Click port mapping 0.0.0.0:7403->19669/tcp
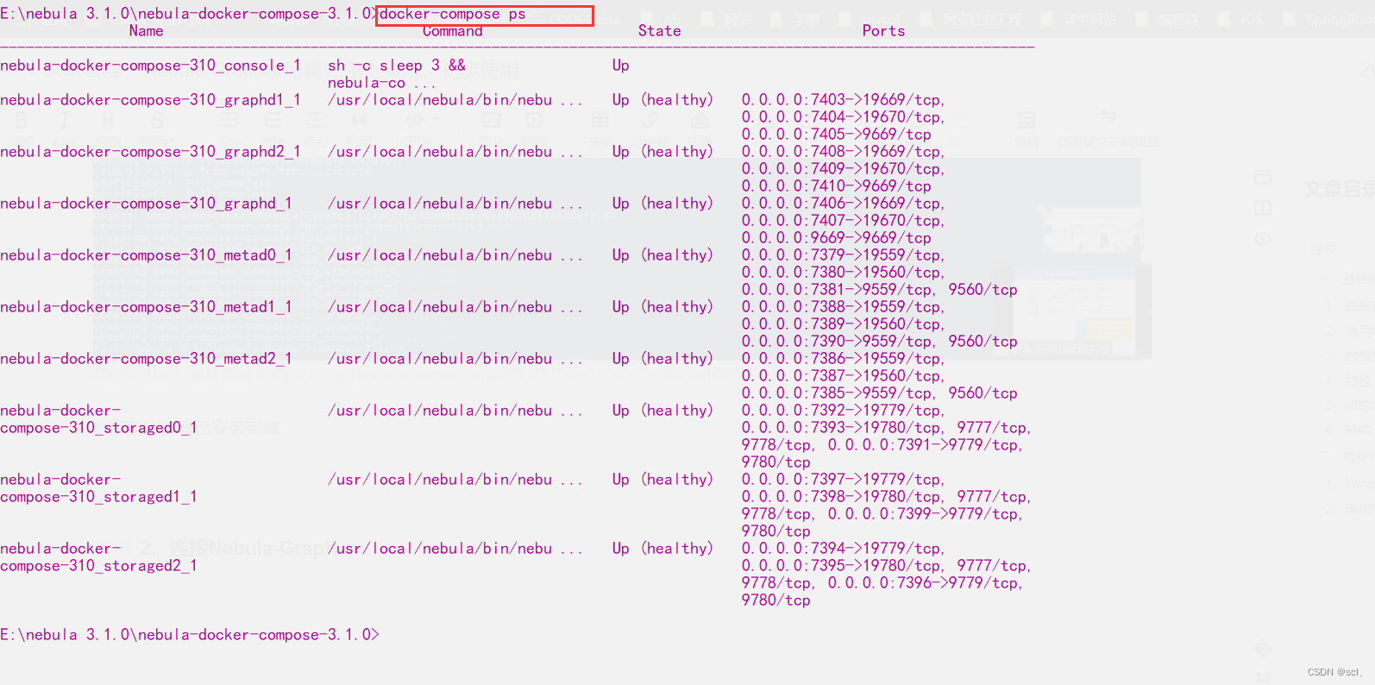This screenshot has width=1375, height=685. click(842, 100)
